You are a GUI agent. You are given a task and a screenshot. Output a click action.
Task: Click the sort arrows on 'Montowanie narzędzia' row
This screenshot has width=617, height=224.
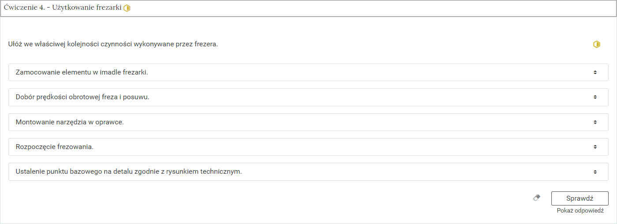click(x=595, y=122)
